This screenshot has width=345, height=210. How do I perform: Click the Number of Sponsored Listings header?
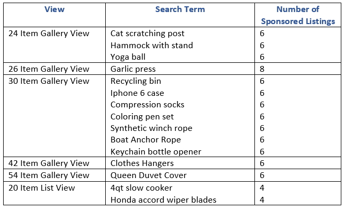(298, 15)
